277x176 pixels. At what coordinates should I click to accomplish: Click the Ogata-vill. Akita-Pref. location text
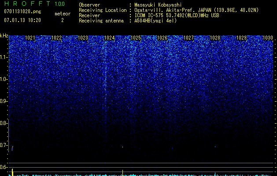[196, 10]
